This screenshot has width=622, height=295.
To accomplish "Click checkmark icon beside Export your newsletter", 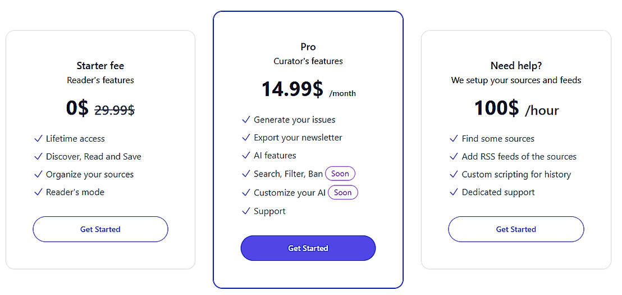I will pyautogui.click(x=246, y=138).
